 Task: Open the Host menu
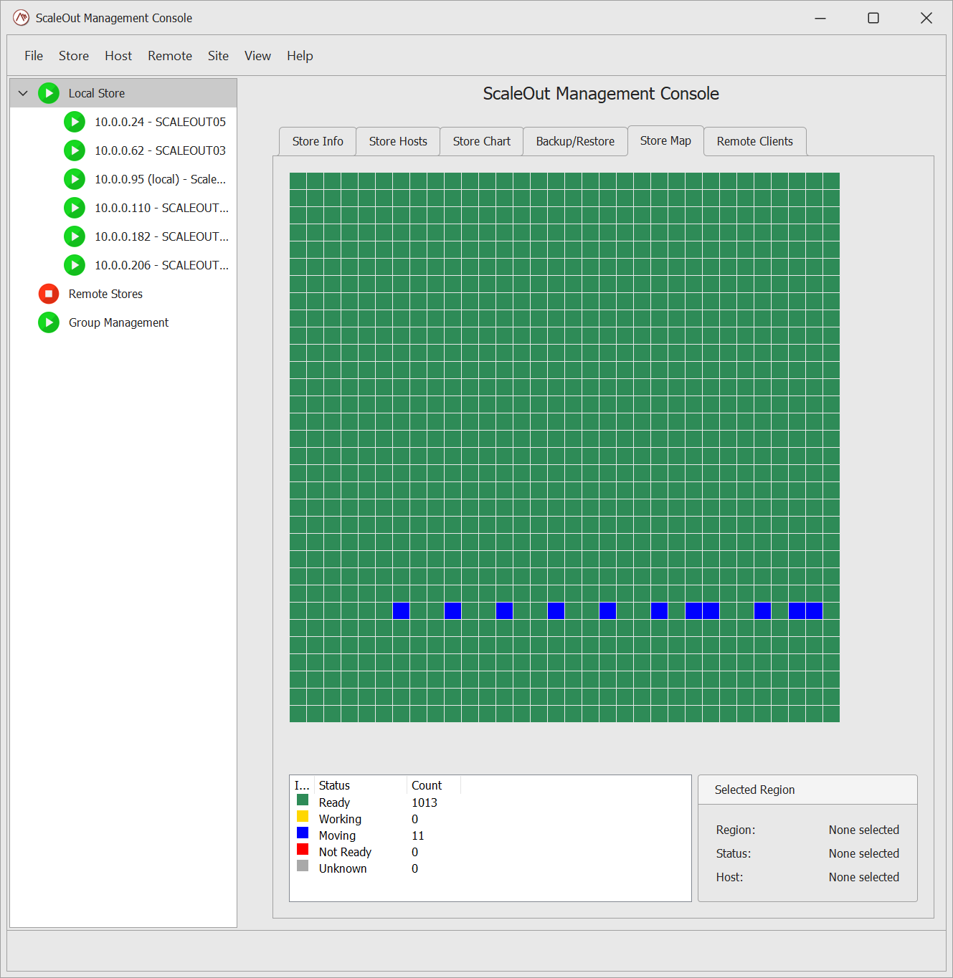(x=118, y=56)
